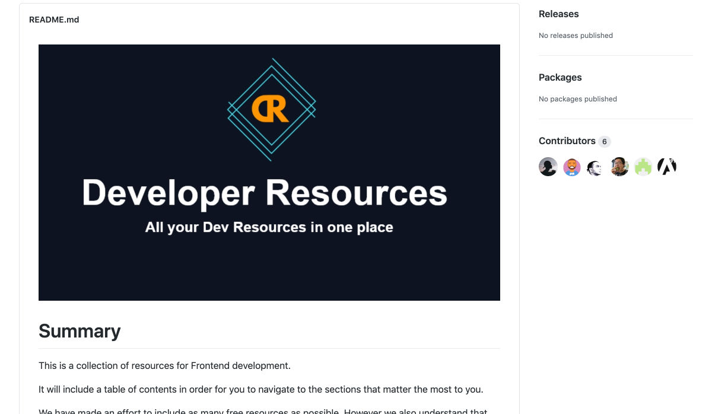Open the Packages section link
The width and height of the screenshot is (712, 414).
point(560,77)
